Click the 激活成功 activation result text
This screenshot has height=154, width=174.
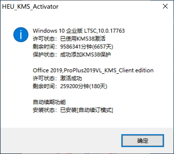coord(71,78)
